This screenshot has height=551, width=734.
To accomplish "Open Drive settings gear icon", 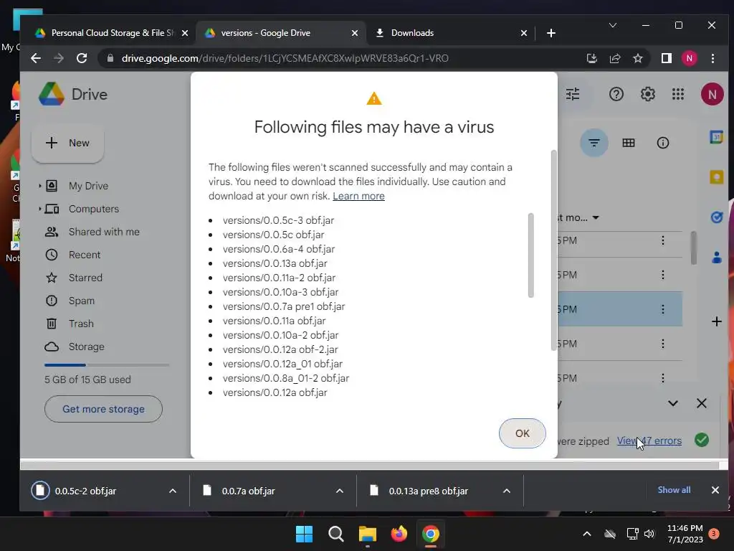I will tap(647, 94).
